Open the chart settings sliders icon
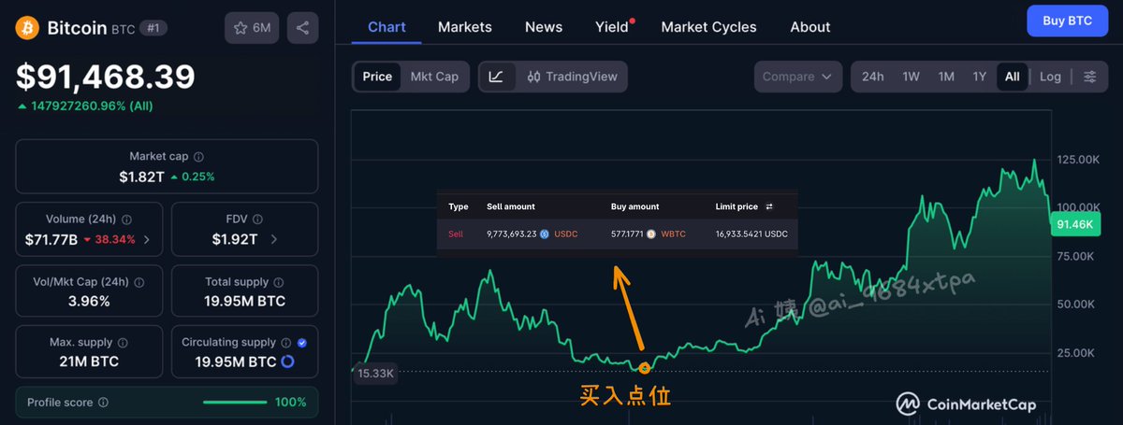This screenshot has height=425, width=1123. coord(1090,77)
